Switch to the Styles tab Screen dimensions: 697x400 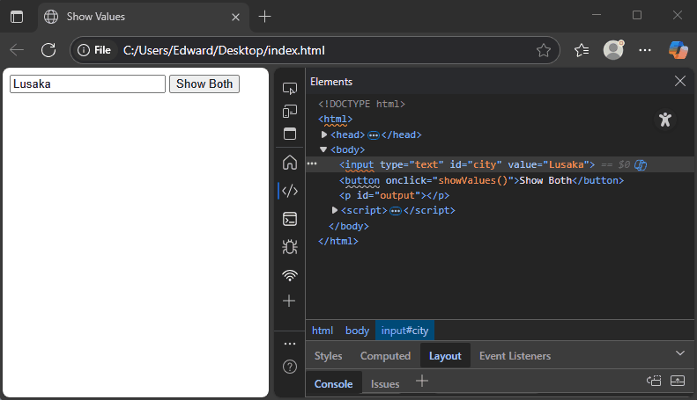pos(328,356)
